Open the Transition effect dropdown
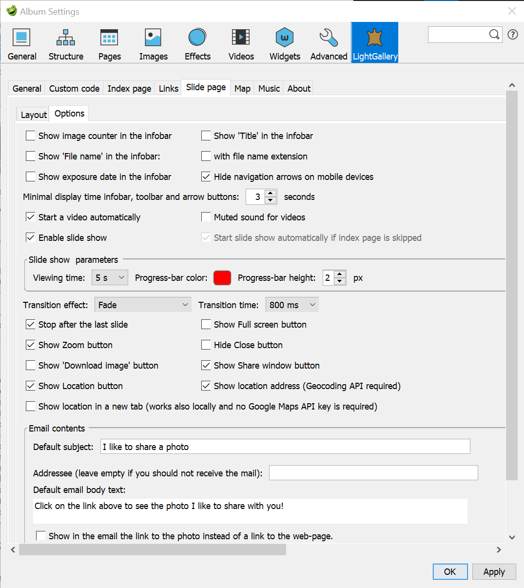 (x=142, y=304)
